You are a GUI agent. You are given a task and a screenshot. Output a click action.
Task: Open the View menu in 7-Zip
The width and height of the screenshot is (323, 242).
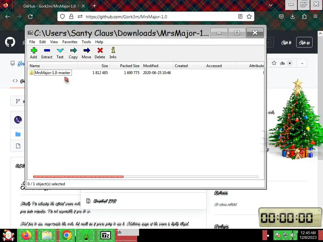click(54, 42)
